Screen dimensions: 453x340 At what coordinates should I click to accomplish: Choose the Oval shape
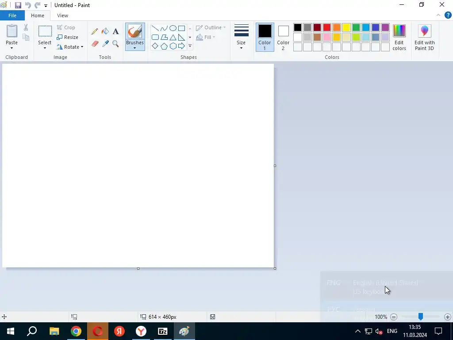coord(173,28)
